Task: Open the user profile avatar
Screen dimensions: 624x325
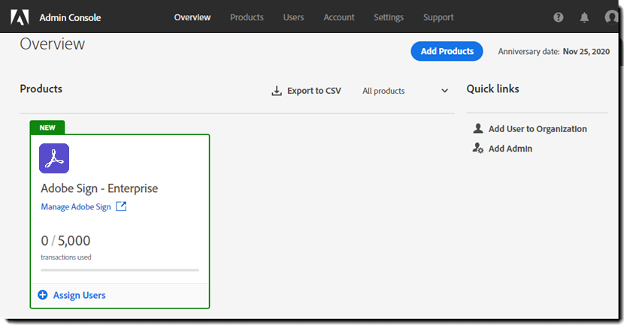Action: point(611,17)
